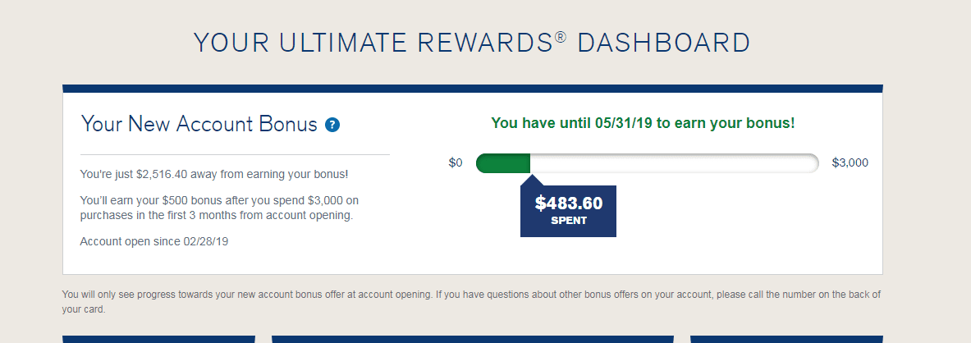The image size is (971, 343).
Task: Click the '$500 bonus after you spend $3,000' paragraph
Action: 219,208
